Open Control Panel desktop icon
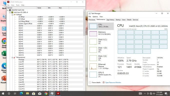Viewport: 170px width, 96px height. 4,31
